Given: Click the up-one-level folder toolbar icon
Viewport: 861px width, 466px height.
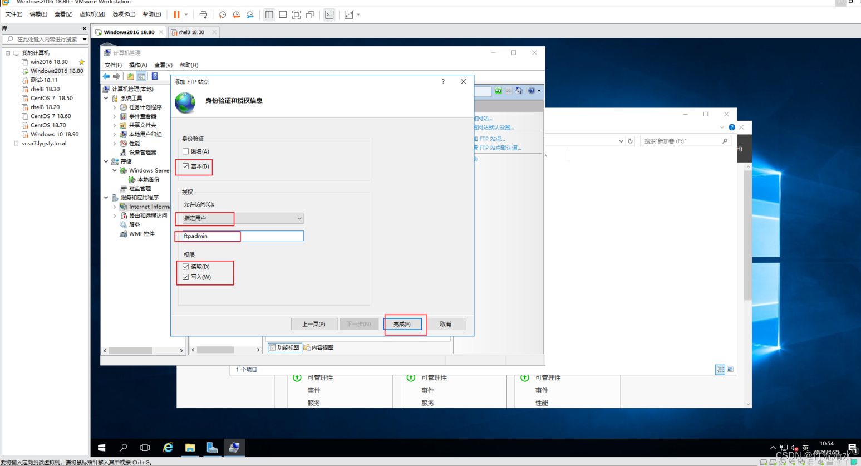Looking at the screenshot, I should click(130, 76).
